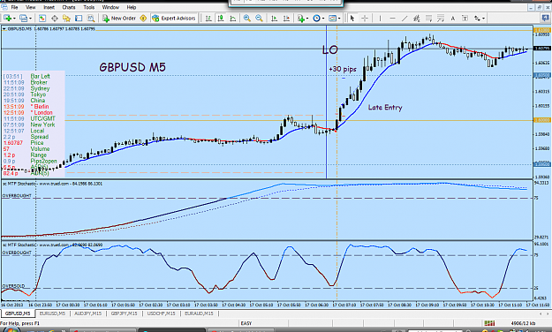
Task: Click the chart tabs scroll-left arrow
Action: [x=541, y=313]
